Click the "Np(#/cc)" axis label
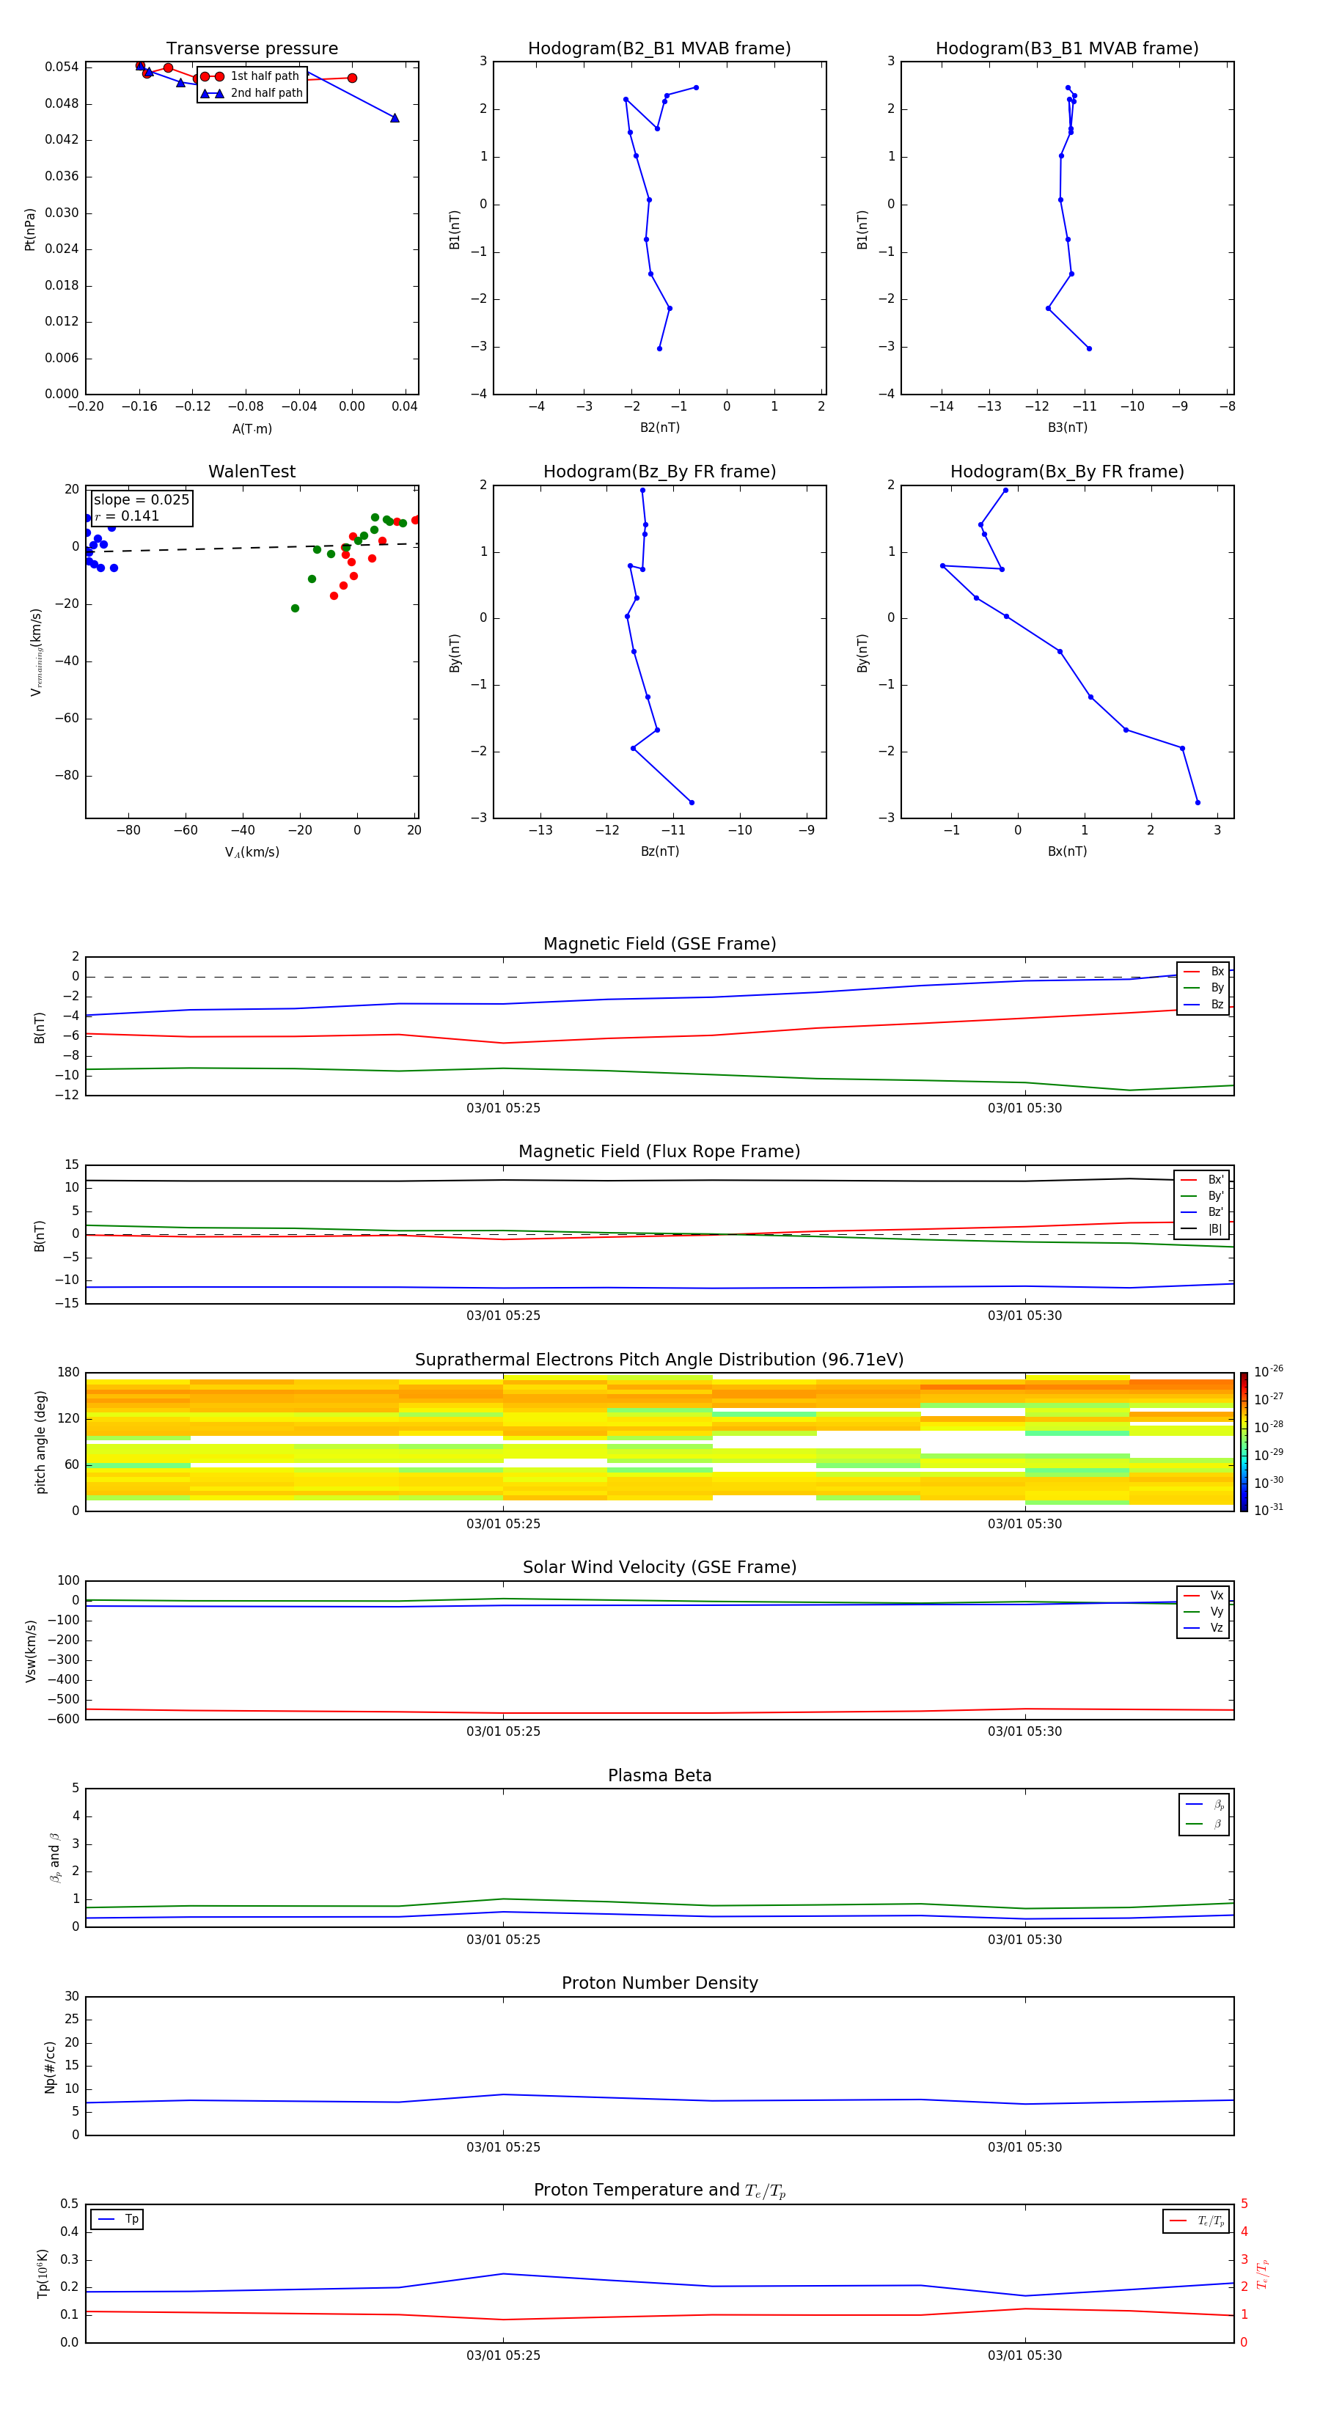Viewport: 1320px width, 2420px height. [x=50, y=2067]
